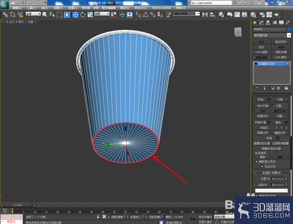Toggle the 完全交互 checkbox
The image size is (293, 224).
pyautogui.click(x=262, y=166)
